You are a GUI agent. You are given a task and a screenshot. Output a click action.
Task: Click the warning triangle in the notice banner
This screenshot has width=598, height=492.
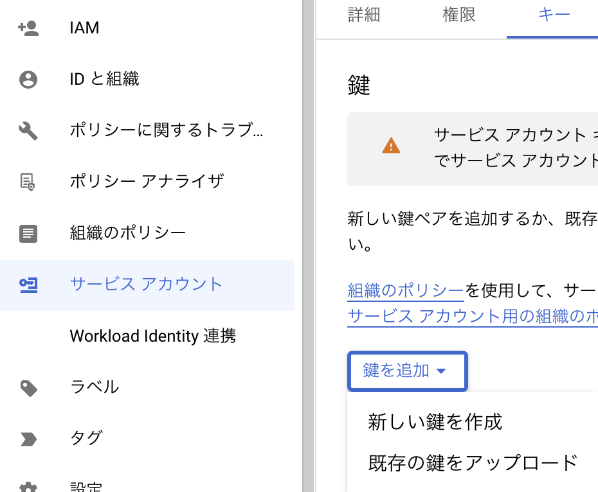[390, 146]
